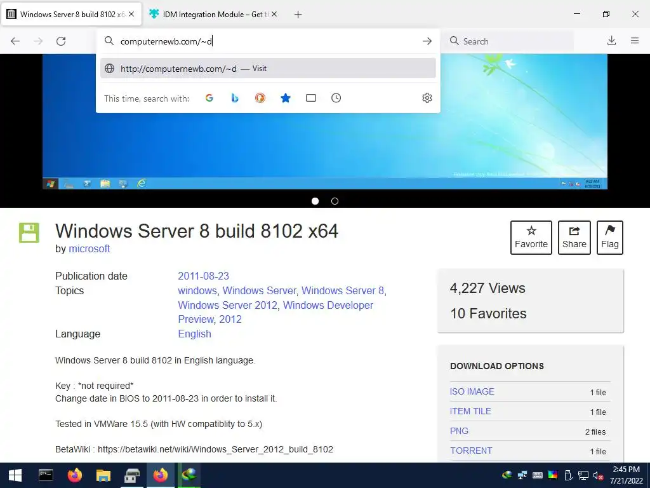The image size is (650, 488).
Task: Search history using the clock icon
Action: pos(336,98)
